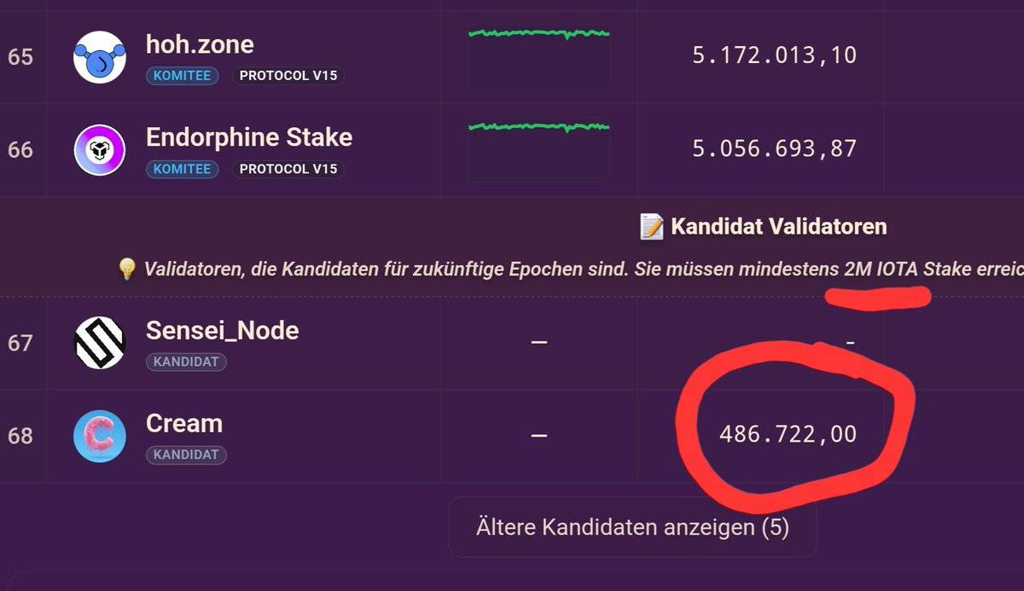Open the Sensei_Node validator name link
The width and height of the screenshot is (1024, 591).
[x=223, y=331]
